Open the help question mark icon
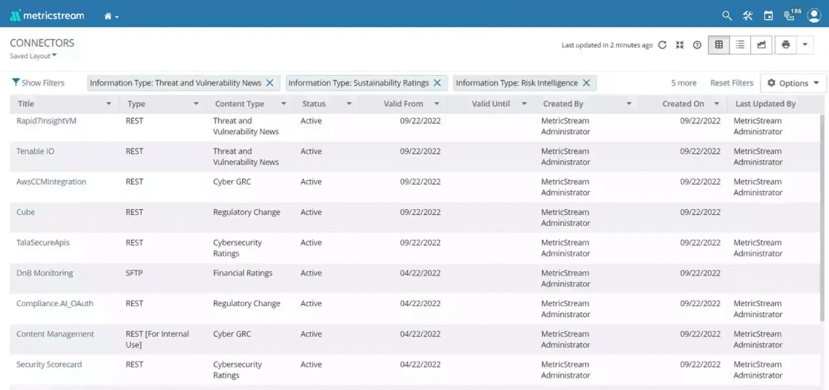Image resolution: width=829 pixels, height=390 pixels. click(697, 45)
